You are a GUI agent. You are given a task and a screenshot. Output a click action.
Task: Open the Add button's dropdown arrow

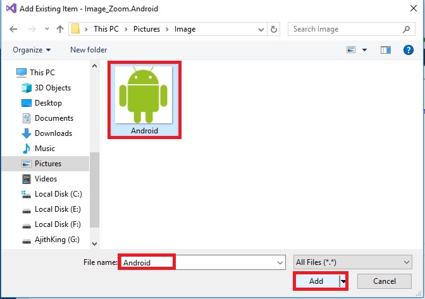tap(343, 281)
